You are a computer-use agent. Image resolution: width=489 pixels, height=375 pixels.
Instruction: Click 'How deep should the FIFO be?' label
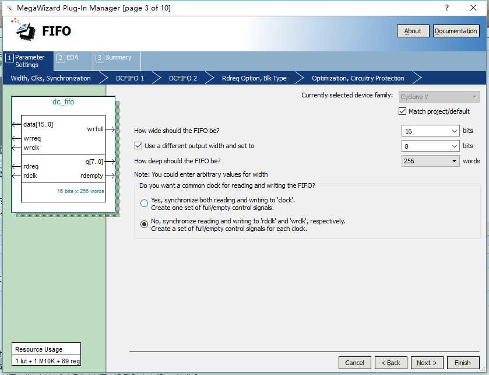pyautogui.click(x=177, y=161)
